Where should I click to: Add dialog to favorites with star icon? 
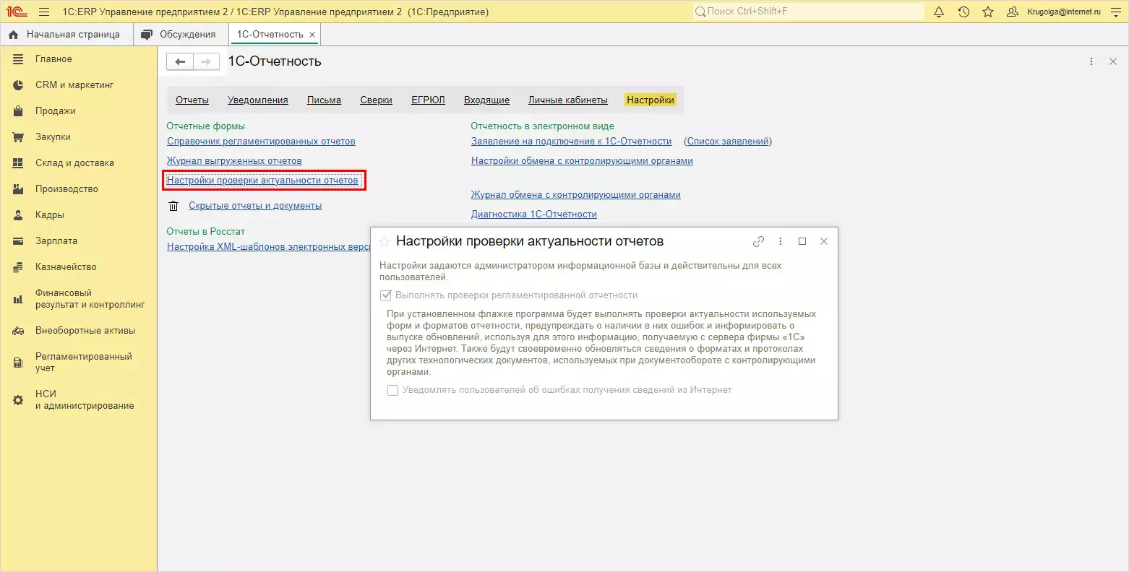[x=385, y=242]
